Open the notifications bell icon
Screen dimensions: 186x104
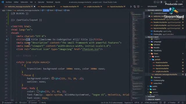click(x=183, y=103)
